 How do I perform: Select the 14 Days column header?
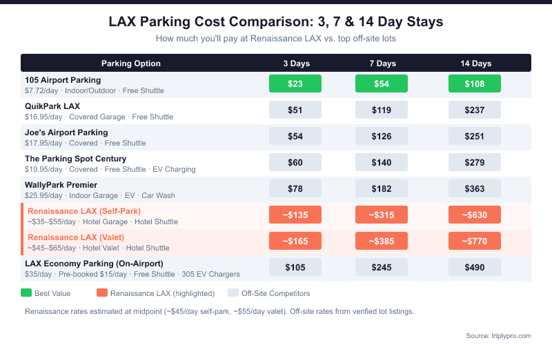475,63
